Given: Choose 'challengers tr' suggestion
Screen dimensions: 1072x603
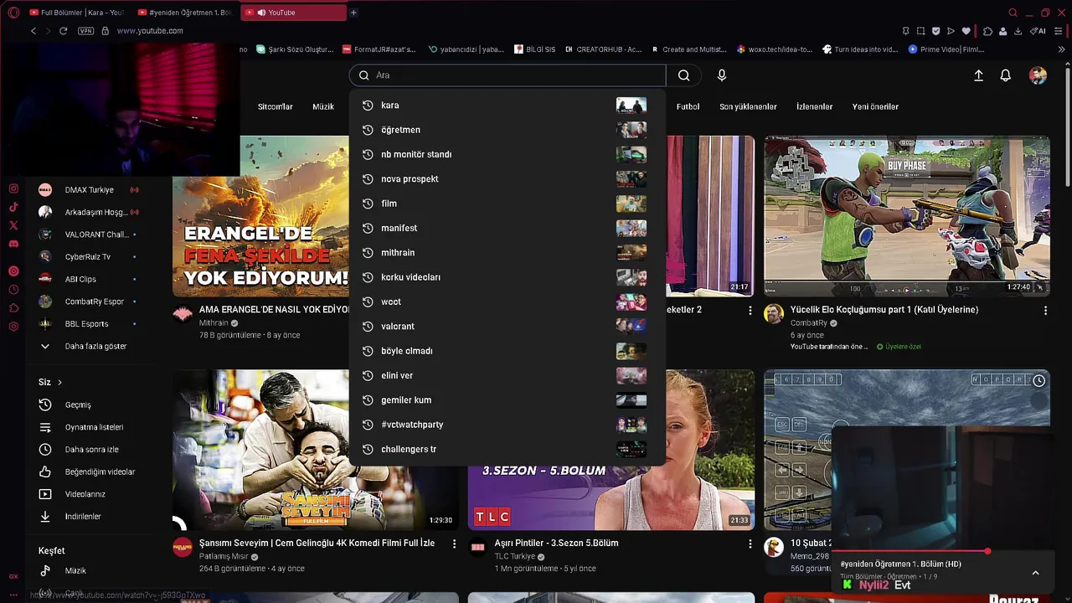Looking at the screenshot, I should [507, 449].
